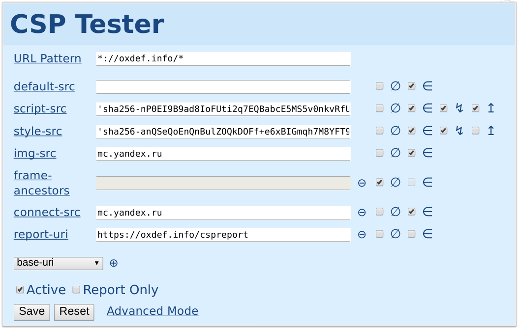
Task: Open the script-src documentation link
Action: pos(40,109)
